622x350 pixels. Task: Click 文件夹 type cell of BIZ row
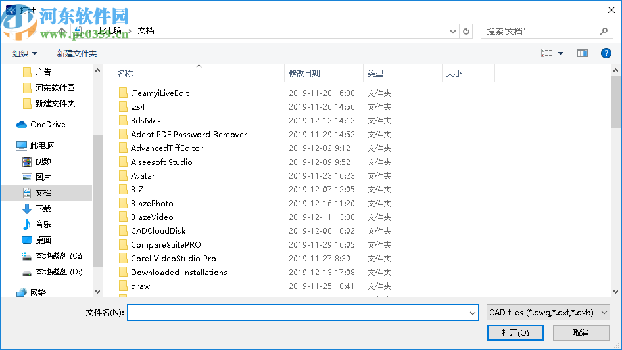coord(379,190)
